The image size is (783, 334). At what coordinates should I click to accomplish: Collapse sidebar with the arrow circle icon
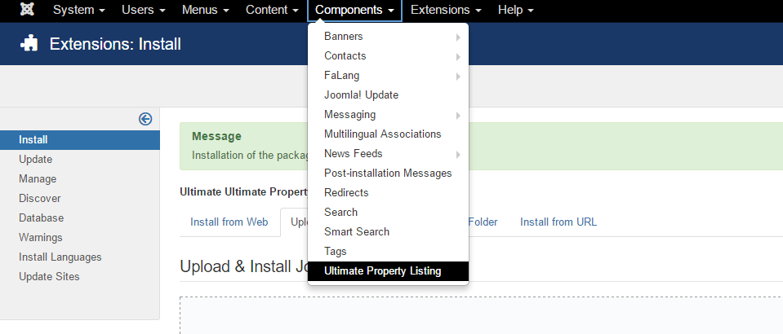[145, 119]
